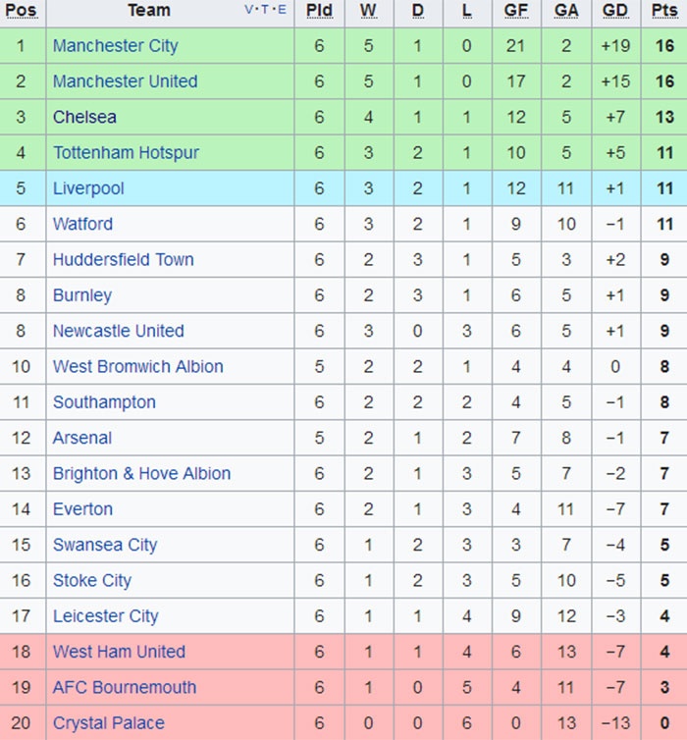The image size is (687, 740).
Task: Open the Watford link
Action: pyautogui.click(x=82, y=224)
